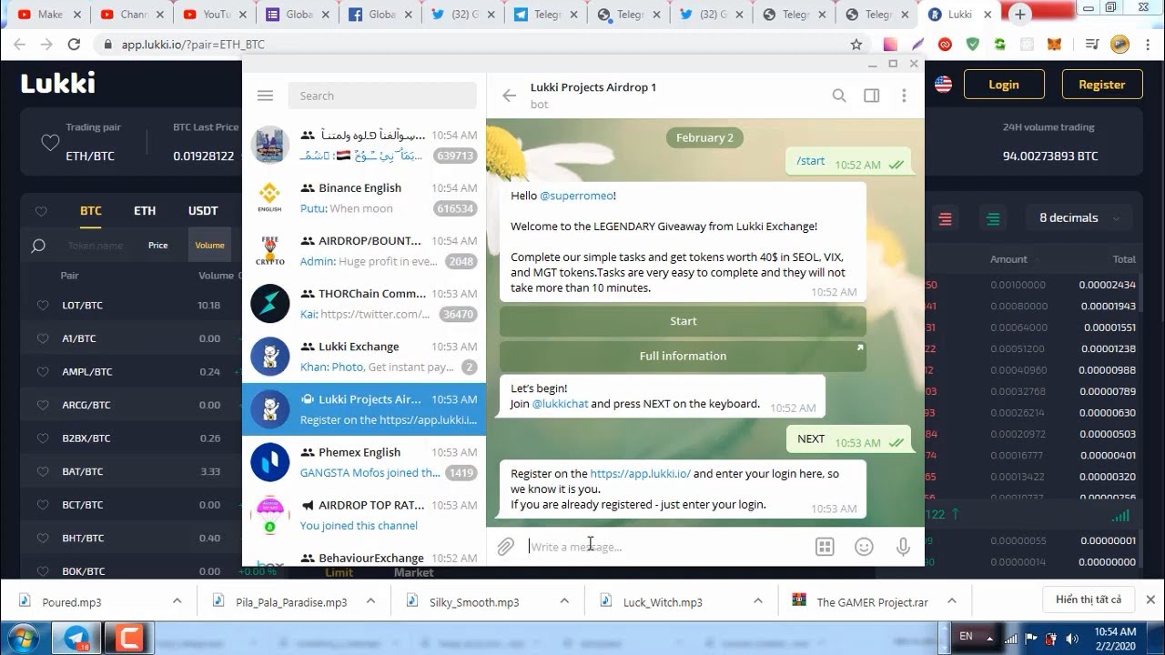Image resolution: width=1165 pixels, height=655 pixels.
Task: Click the bot's Start button
Action: point(683,321)
